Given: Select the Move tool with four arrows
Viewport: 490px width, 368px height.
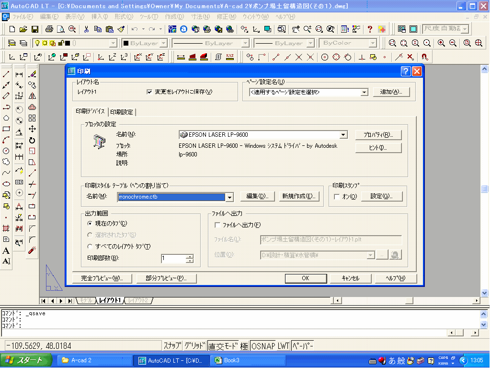Looking at the screenshot, I should tap(32, 129).
